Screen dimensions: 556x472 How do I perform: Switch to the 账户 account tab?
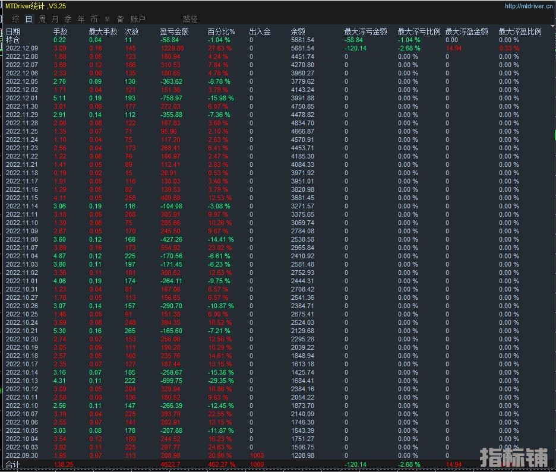[138, 19]
